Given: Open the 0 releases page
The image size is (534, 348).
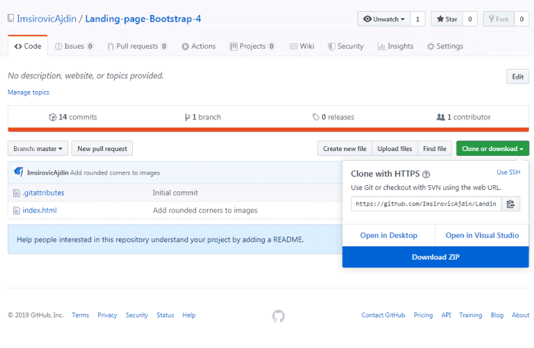Looking at the screenshot, I should pyautogui.click(x=334, y=117).
